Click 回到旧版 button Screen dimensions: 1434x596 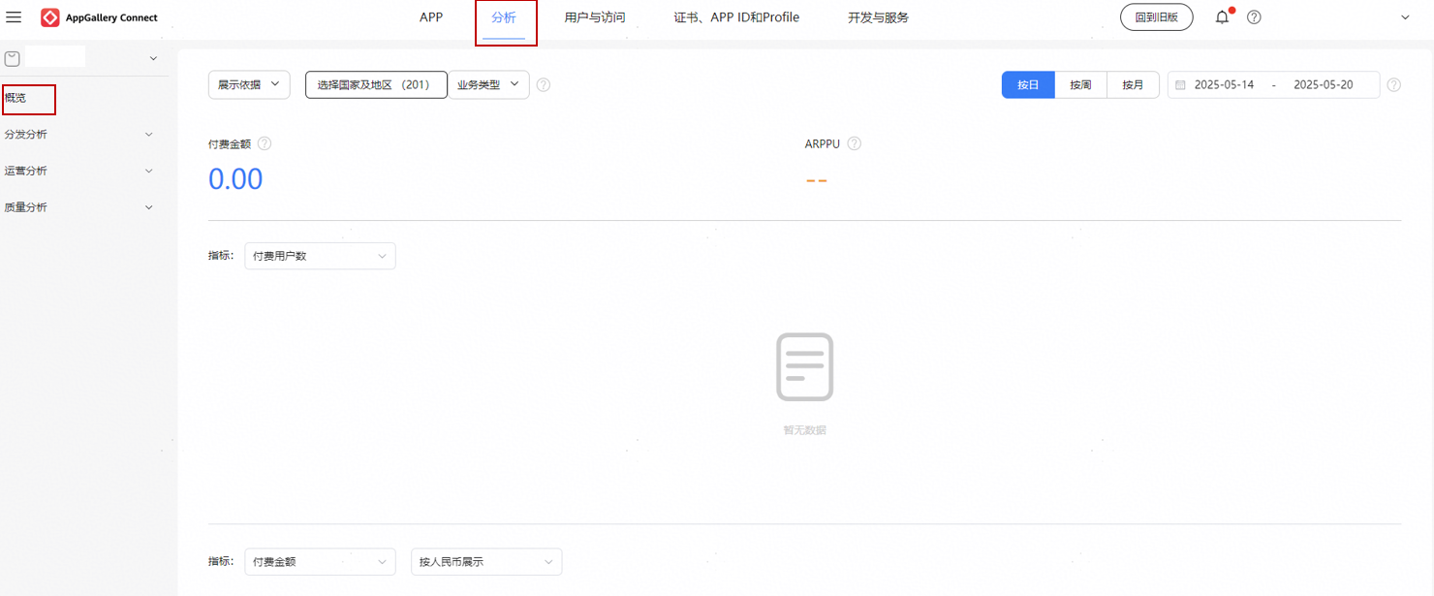tap(1156, 17)
